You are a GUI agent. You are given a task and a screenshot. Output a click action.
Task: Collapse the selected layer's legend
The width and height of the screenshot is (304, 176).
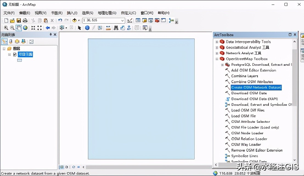coord(9,55)
